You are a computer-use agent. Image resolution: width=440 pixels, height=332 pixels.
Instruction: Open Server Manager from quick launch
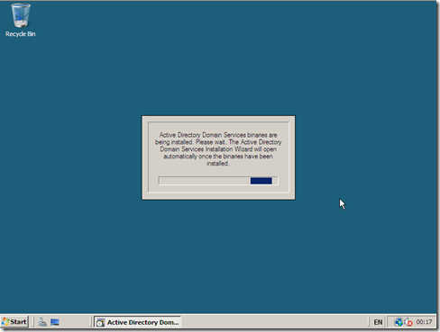pos(42,322)
